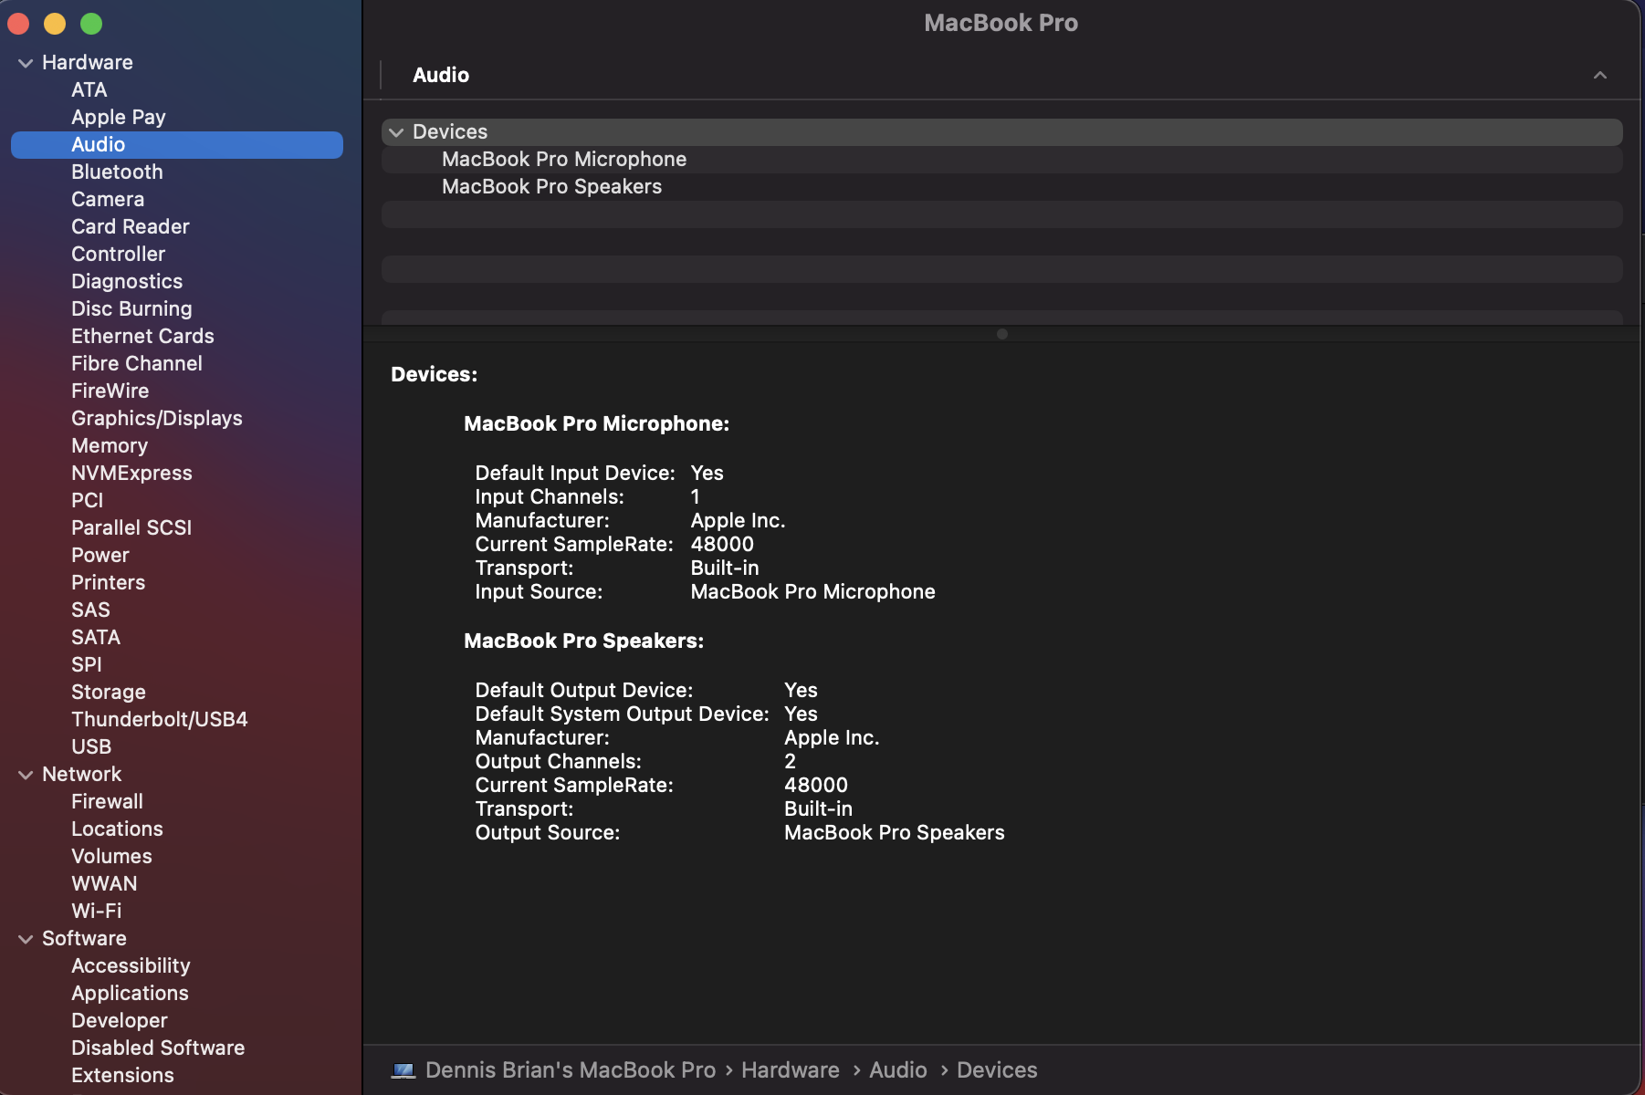Show Power information
This screenshot has height=1095, width=1645.
point(100,555)
